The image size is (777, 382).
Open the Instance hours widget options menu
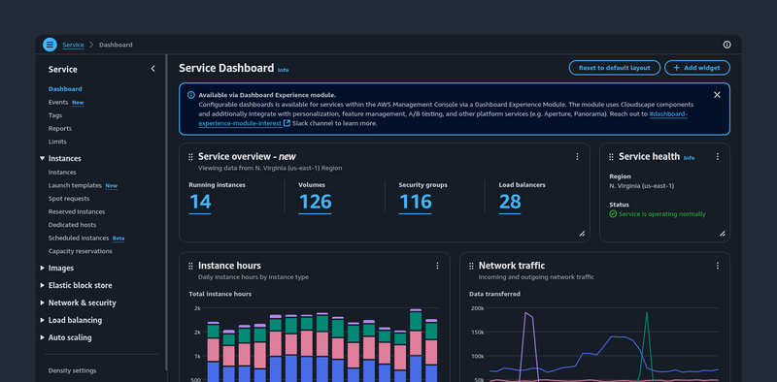tap(437, 266)
